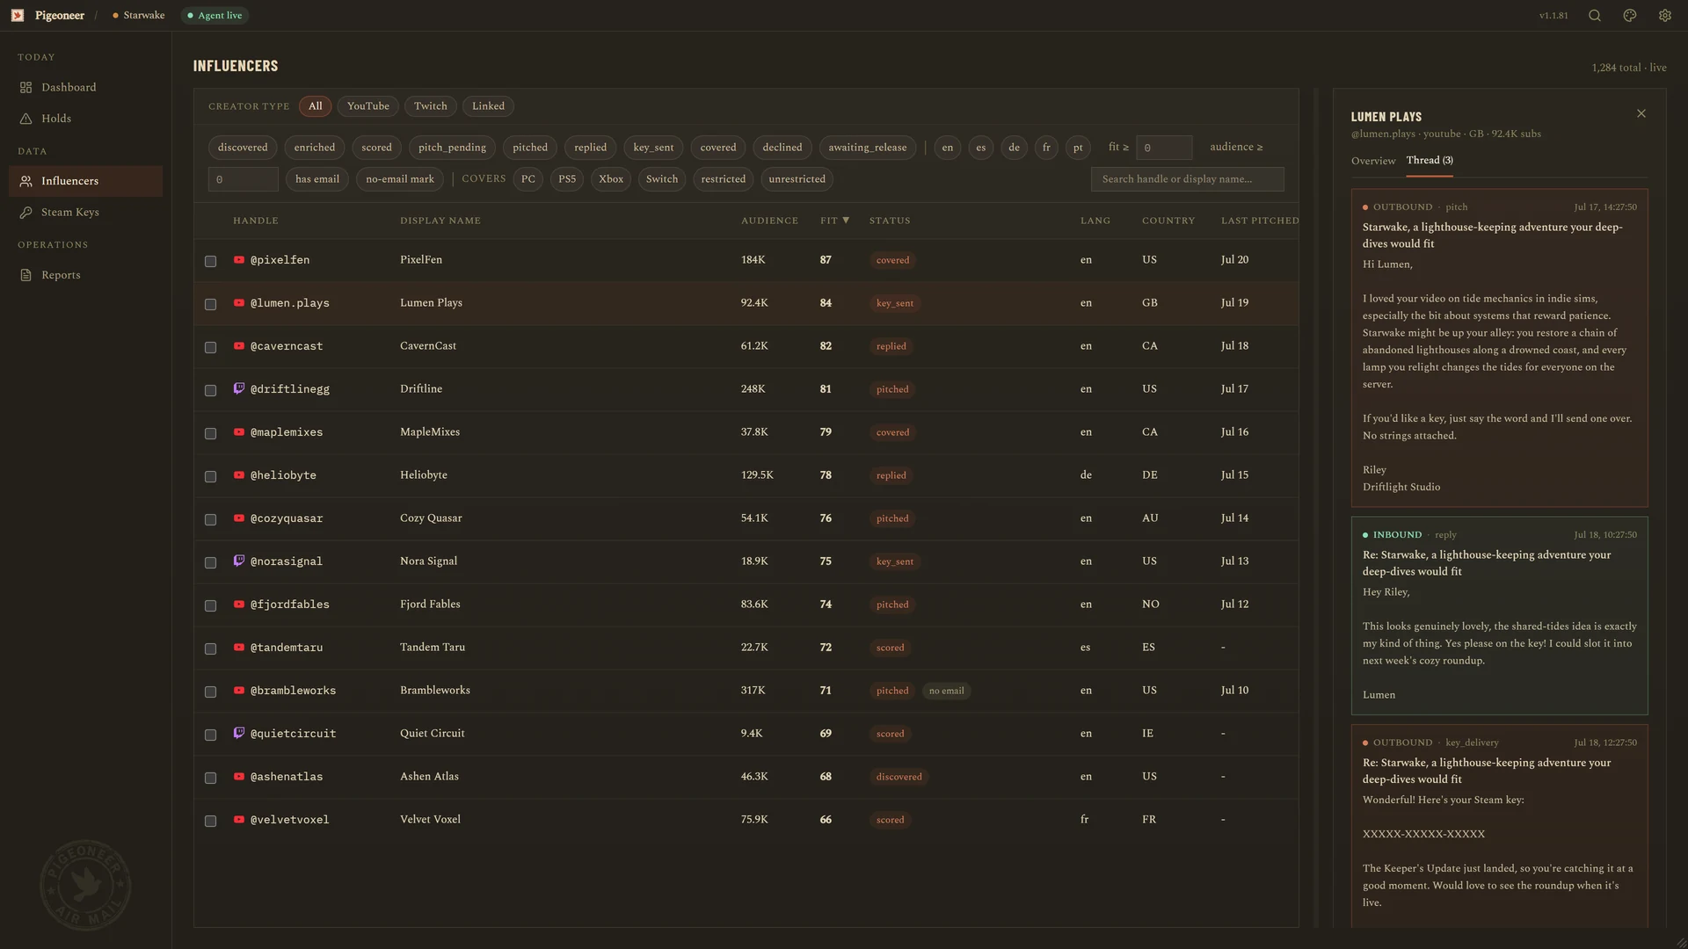Click YouTube icon beside @lumen.plays
Screen dimensions: 1688x949
click(x=239, y=303)
